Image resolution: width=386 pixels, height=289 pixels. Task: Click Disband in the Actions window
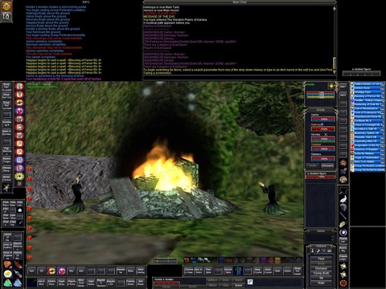[x=321, y=268]
